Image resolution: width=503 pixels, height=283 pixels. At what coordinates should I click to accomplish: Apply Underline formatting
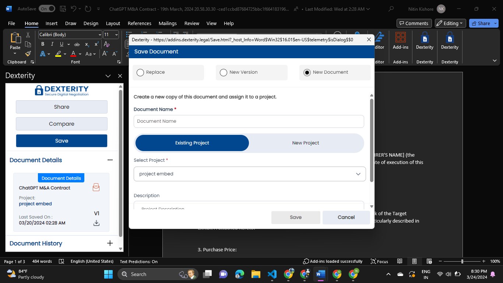tap(61, 44)
